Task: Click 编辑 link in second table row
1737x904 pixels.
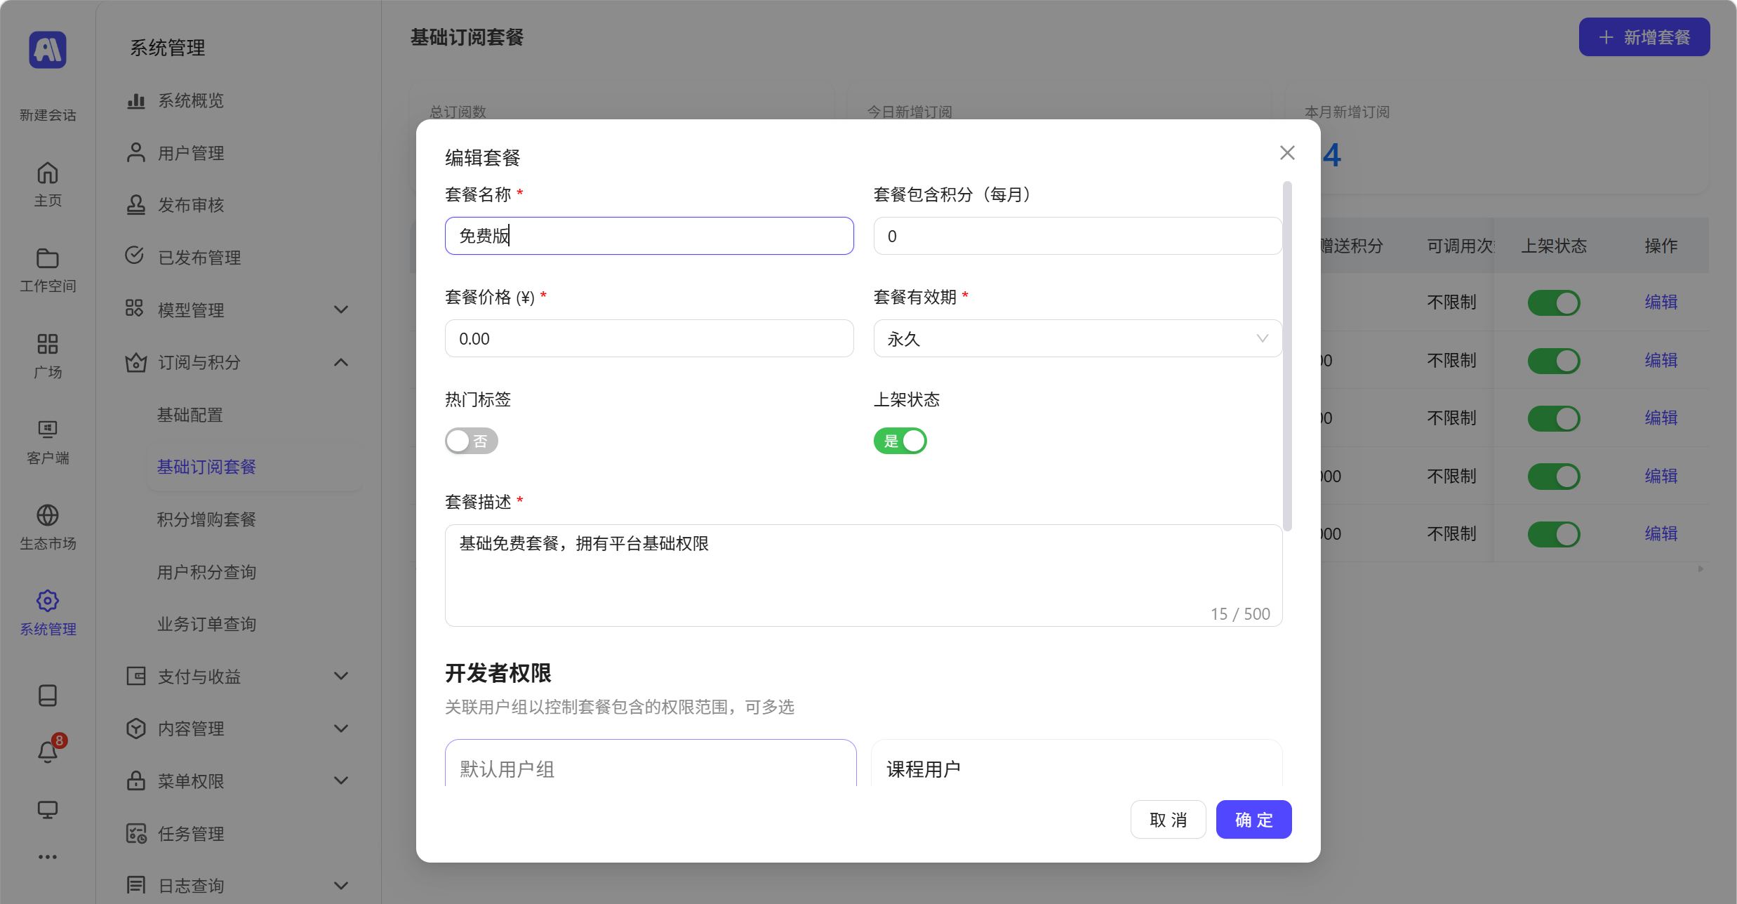Action: tap(1661, 361)
